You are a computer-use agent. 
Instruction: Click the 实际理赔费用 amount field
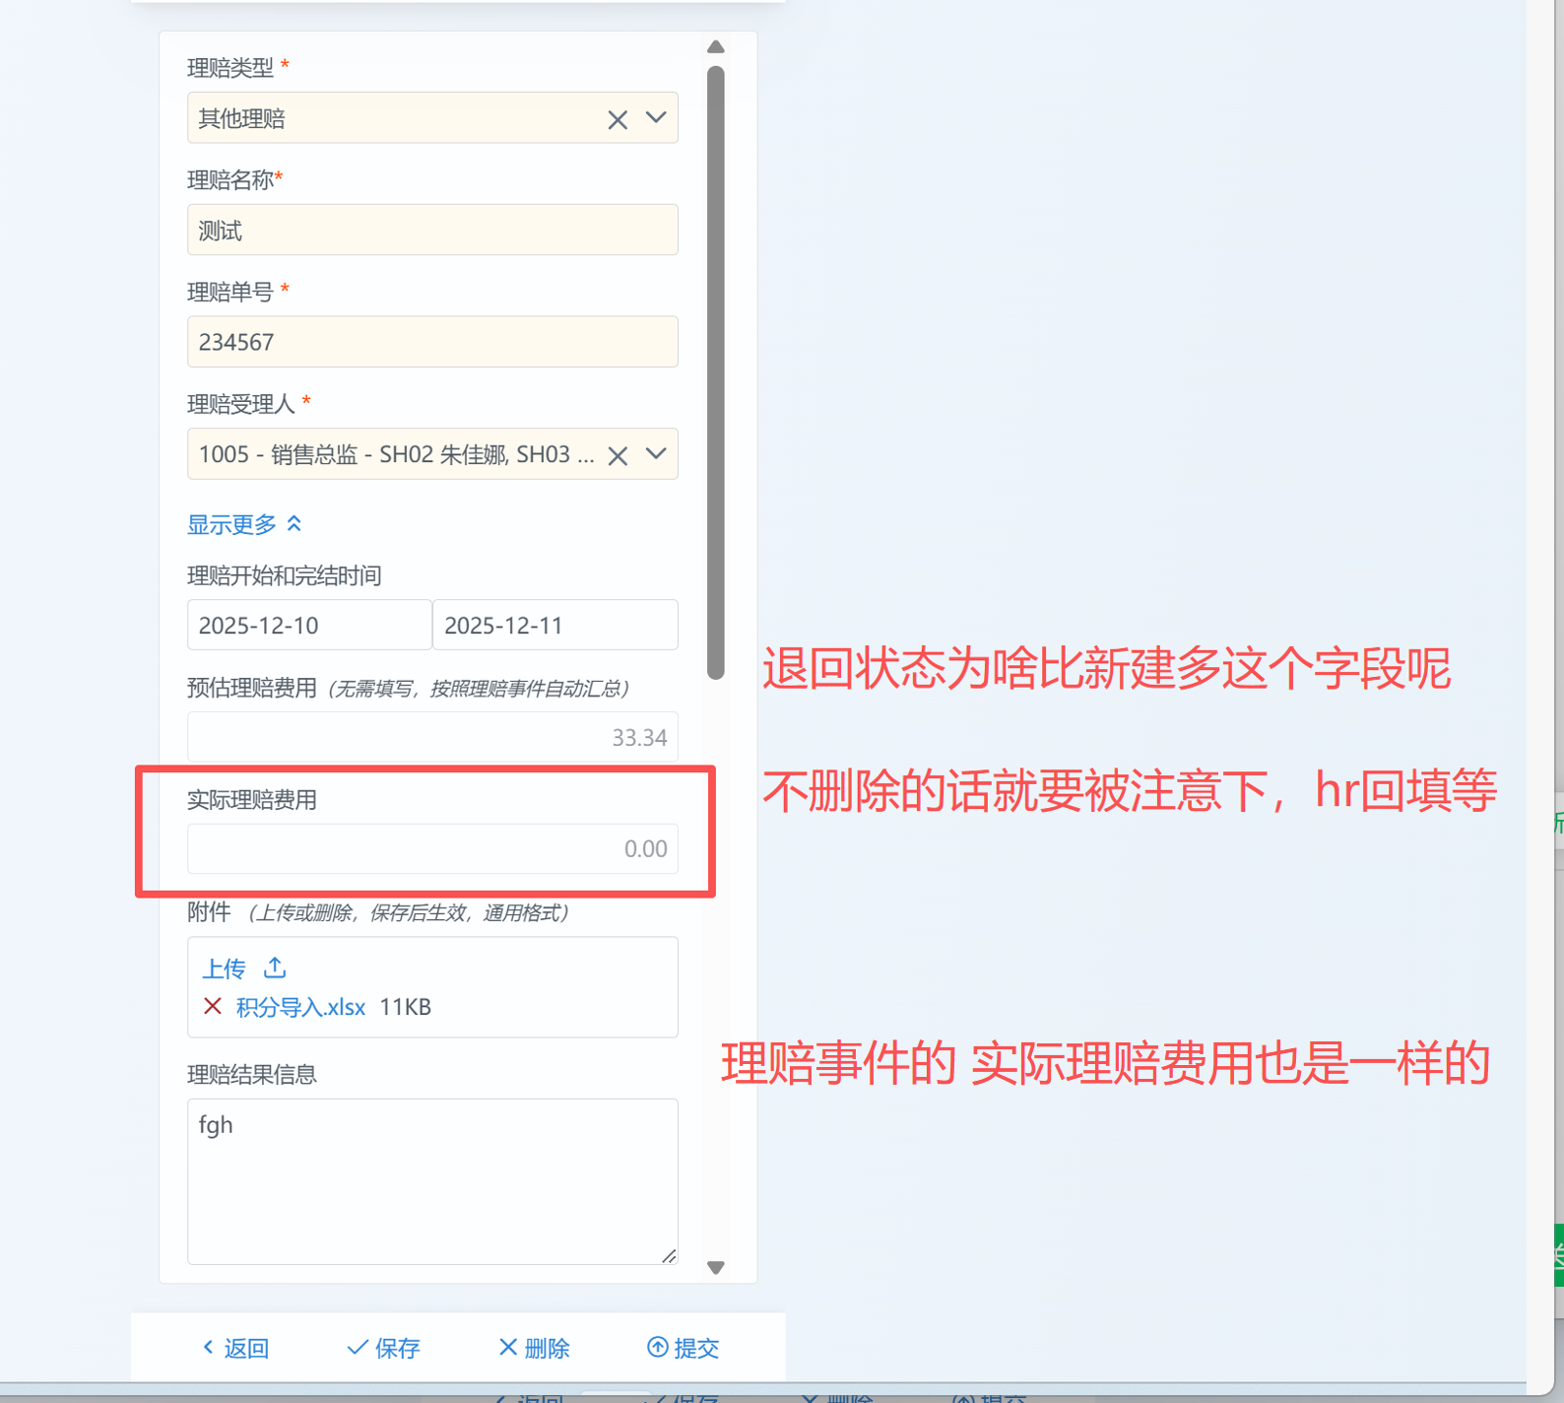(432, 849)
